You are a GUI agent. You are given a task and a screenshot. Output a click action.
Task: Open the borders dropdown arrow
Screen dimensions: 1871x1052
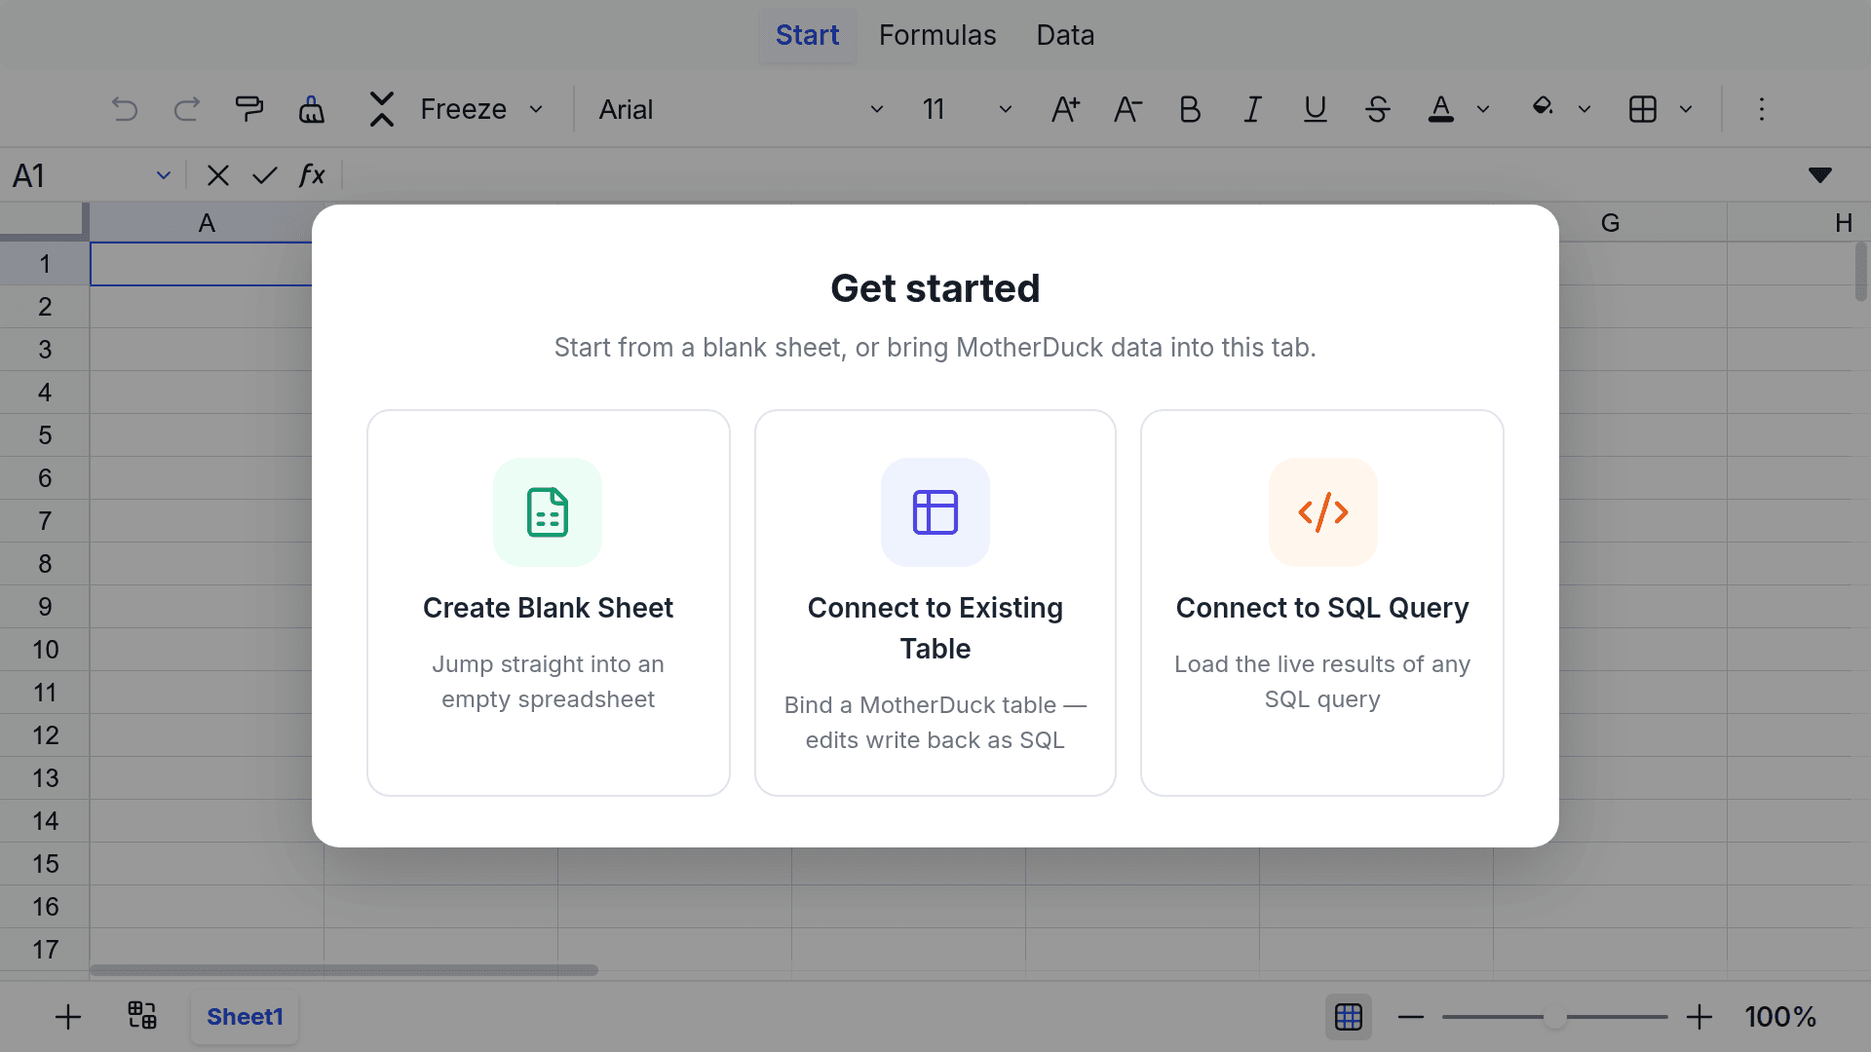1686,109
